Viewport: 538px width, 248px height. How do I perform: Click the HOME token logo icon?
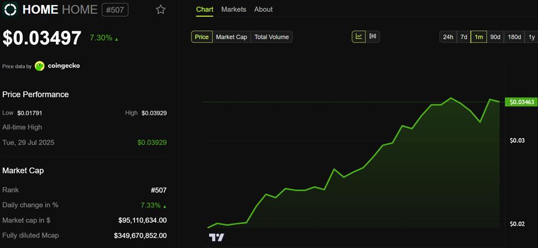10,9
